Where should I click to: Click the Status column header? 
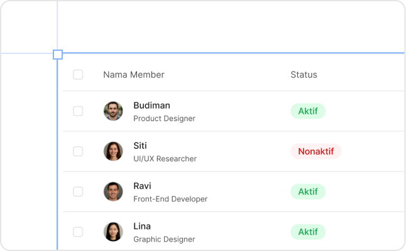coord(304,75)
